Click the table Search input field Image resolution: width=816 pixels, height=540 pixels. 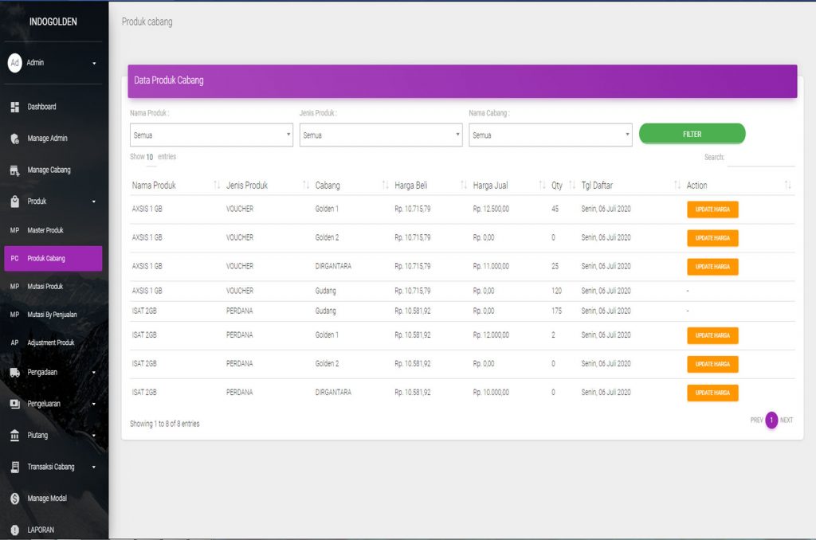point(760,158)
